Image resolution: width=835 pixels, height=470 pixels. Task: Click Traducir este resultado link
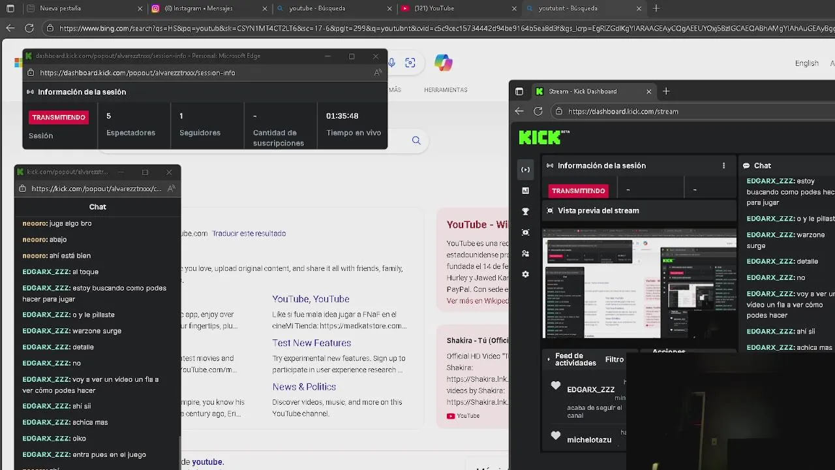[249, 234]
